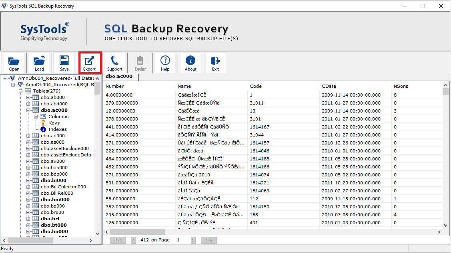This screenshot has width=451, height=253.
Task: Expand the dbo.ab000 table node
Action: [x=28, y=97]
